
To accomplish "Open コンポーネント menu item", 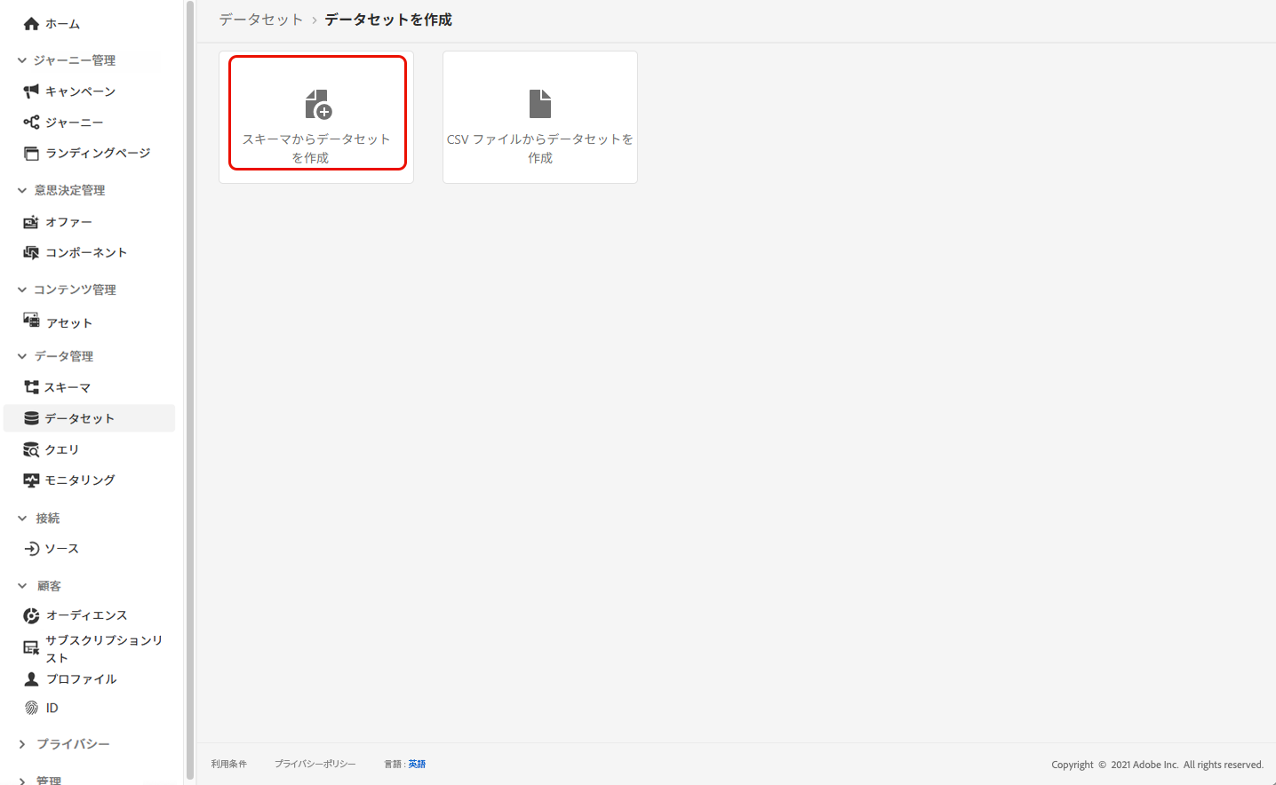I will pyautogui.click(x=86, y=252).
